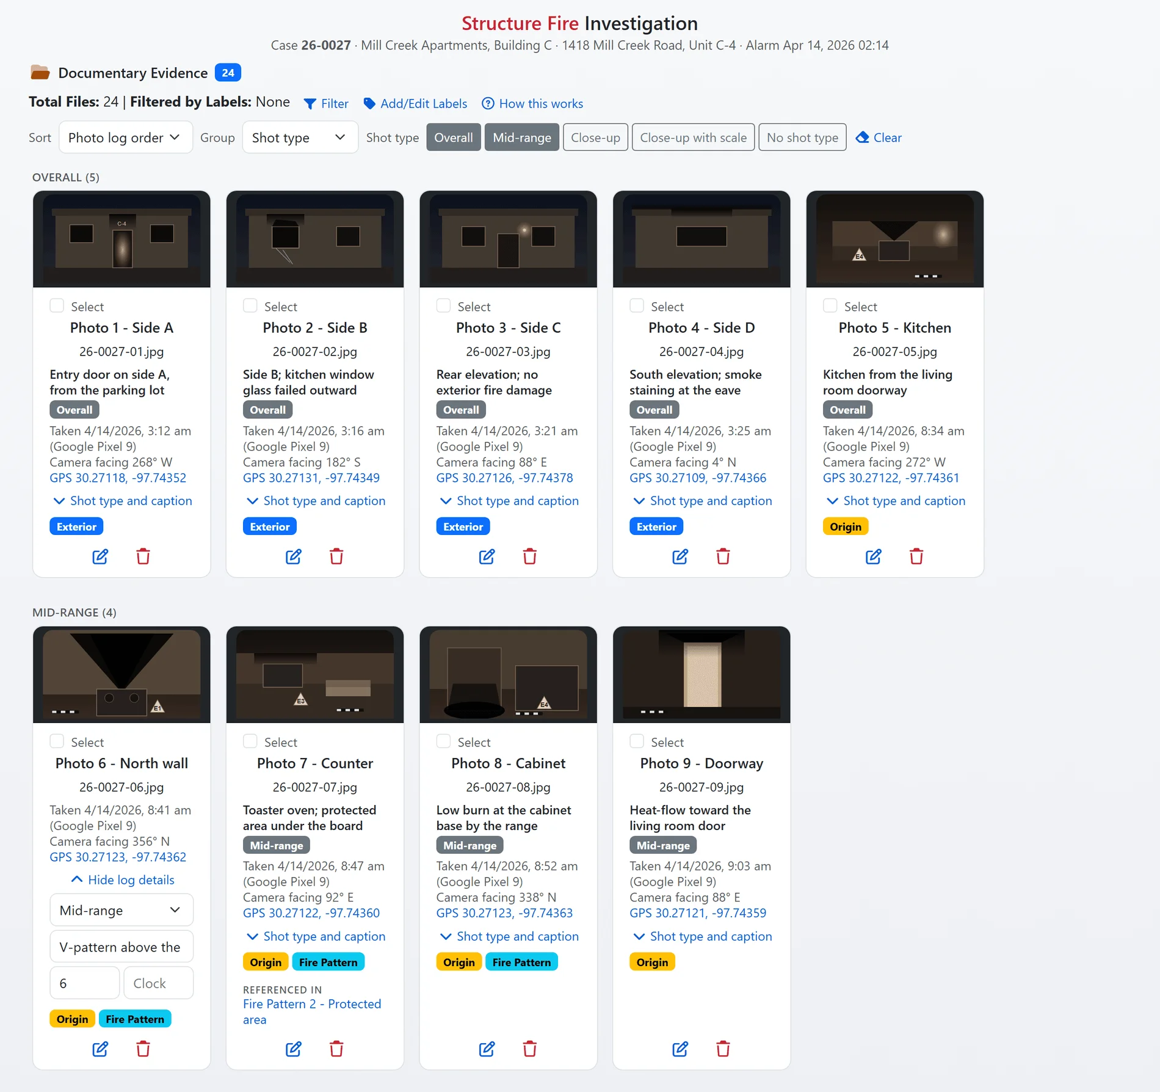Toggle the Mid-range shot type filter
The image size is (1160, 1092).
[522, 137]
